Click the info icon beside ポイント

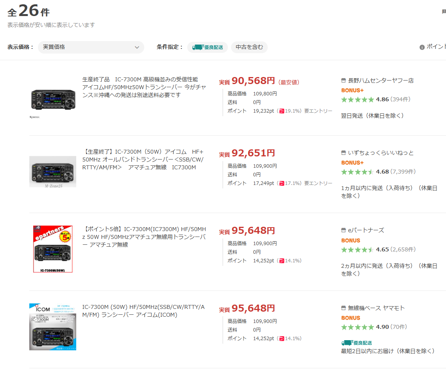click(x=422, y=47)
